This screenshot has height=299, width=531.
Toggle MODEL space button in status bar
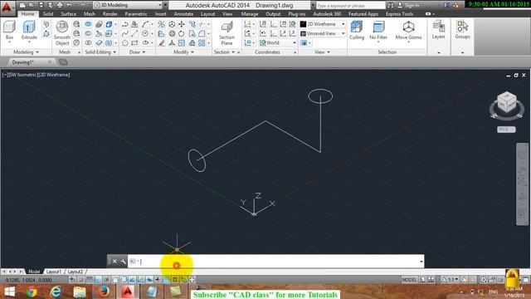(409, 280)
